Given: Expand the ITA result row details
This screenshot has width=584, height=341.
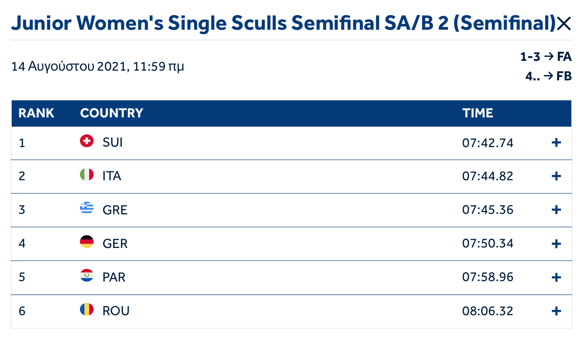Looking at the screenshot, I should (556, 176).
